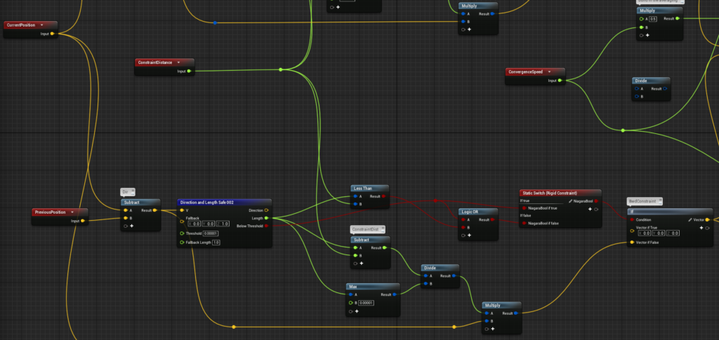Select the CurrentPosition node title

coord(20,25)
